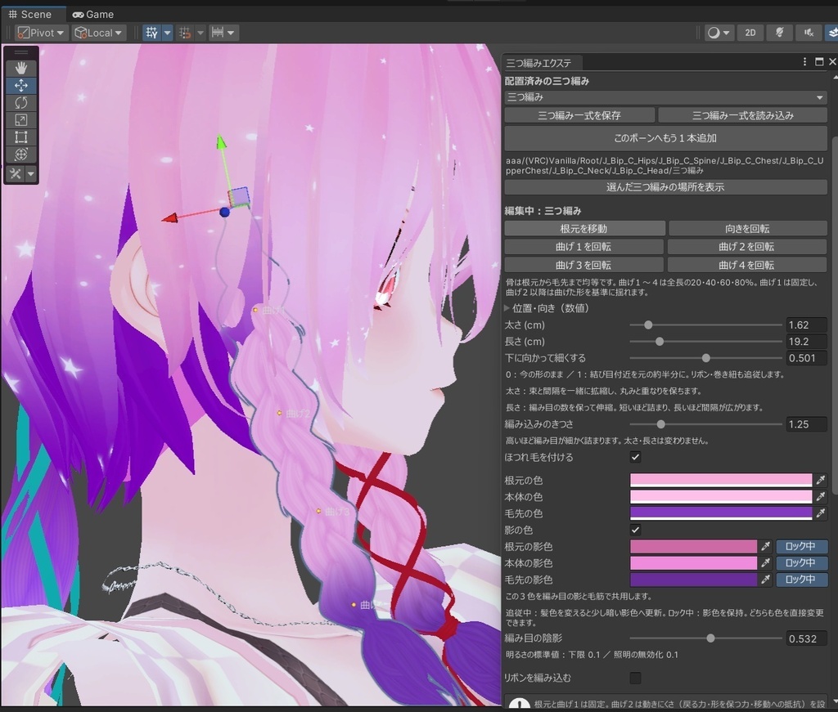The image size is (838, 712).
Task: Open the 配置済みの三つ編み selection dropdown
Action: [665, 97]
